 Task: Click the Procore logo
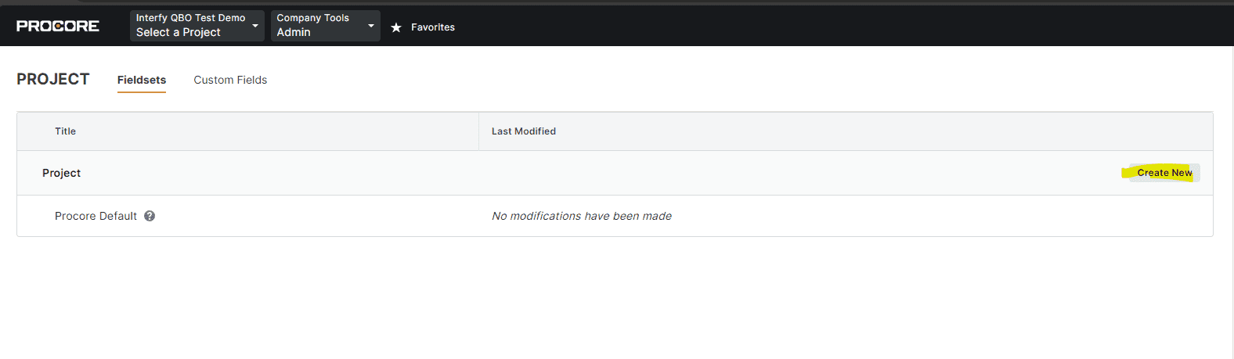58,26
